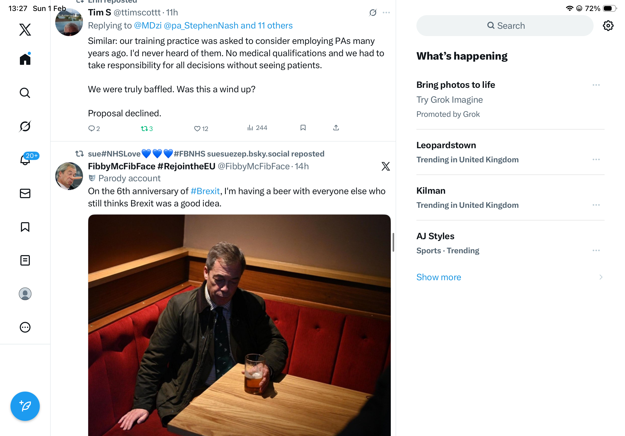Expand the sidebar More menu
This screenshot has width=625, height=436.
[25, 327]
